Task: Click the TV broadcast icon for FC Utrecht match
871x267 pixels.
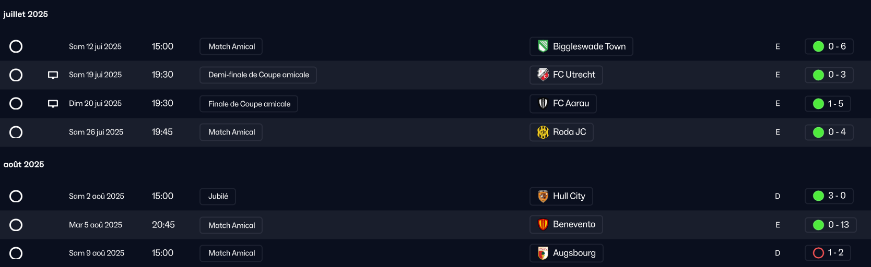Action: (x=53, y=75)
